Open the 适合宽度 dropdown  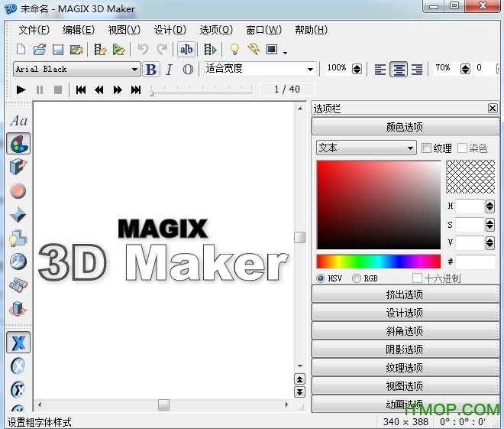tap(260, 69)
